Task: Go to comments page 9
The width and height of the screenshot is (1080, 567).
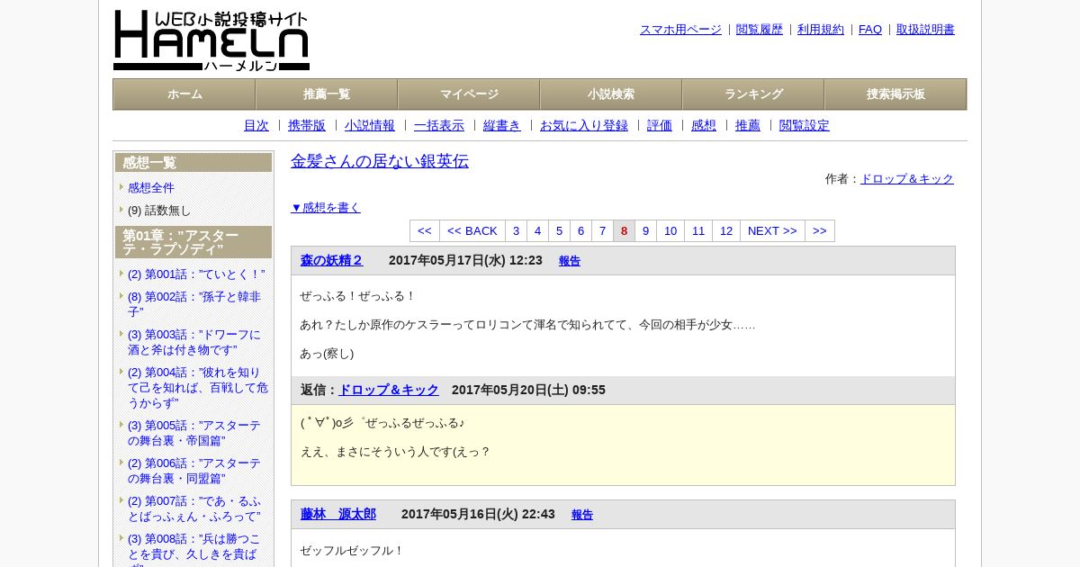Action: 645,231
